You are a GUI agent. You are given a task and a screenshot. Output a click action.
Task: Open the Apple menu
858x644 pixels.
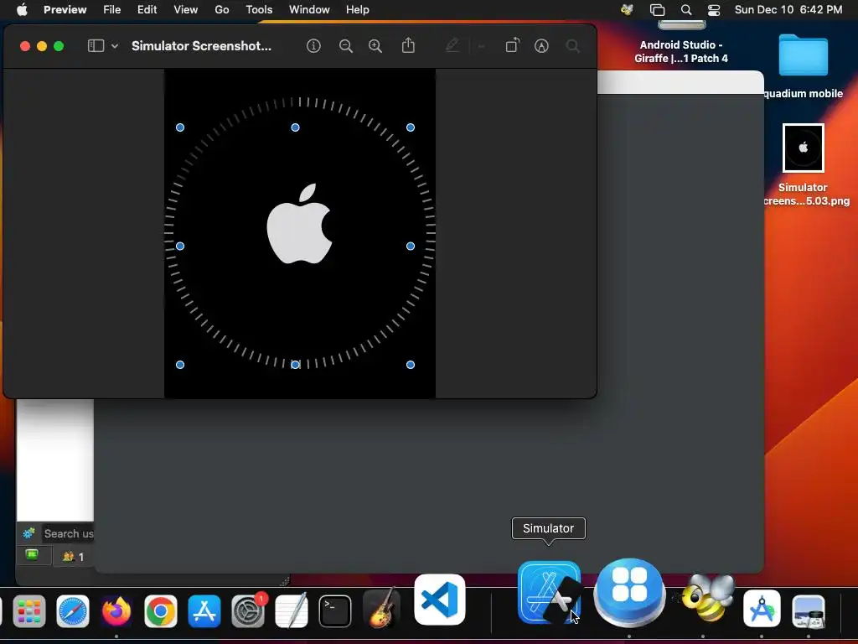click(22, 9)
